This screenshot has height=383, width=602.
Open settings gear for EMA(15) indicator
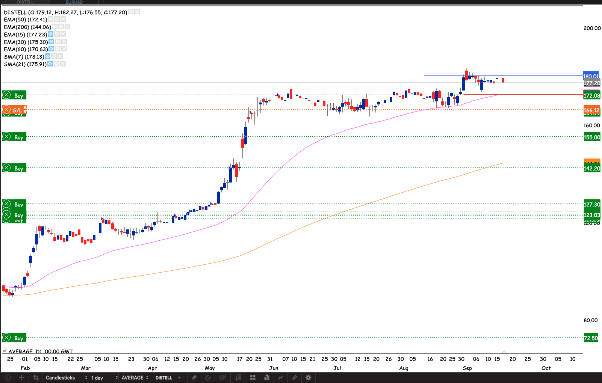[x=57, y=34]
